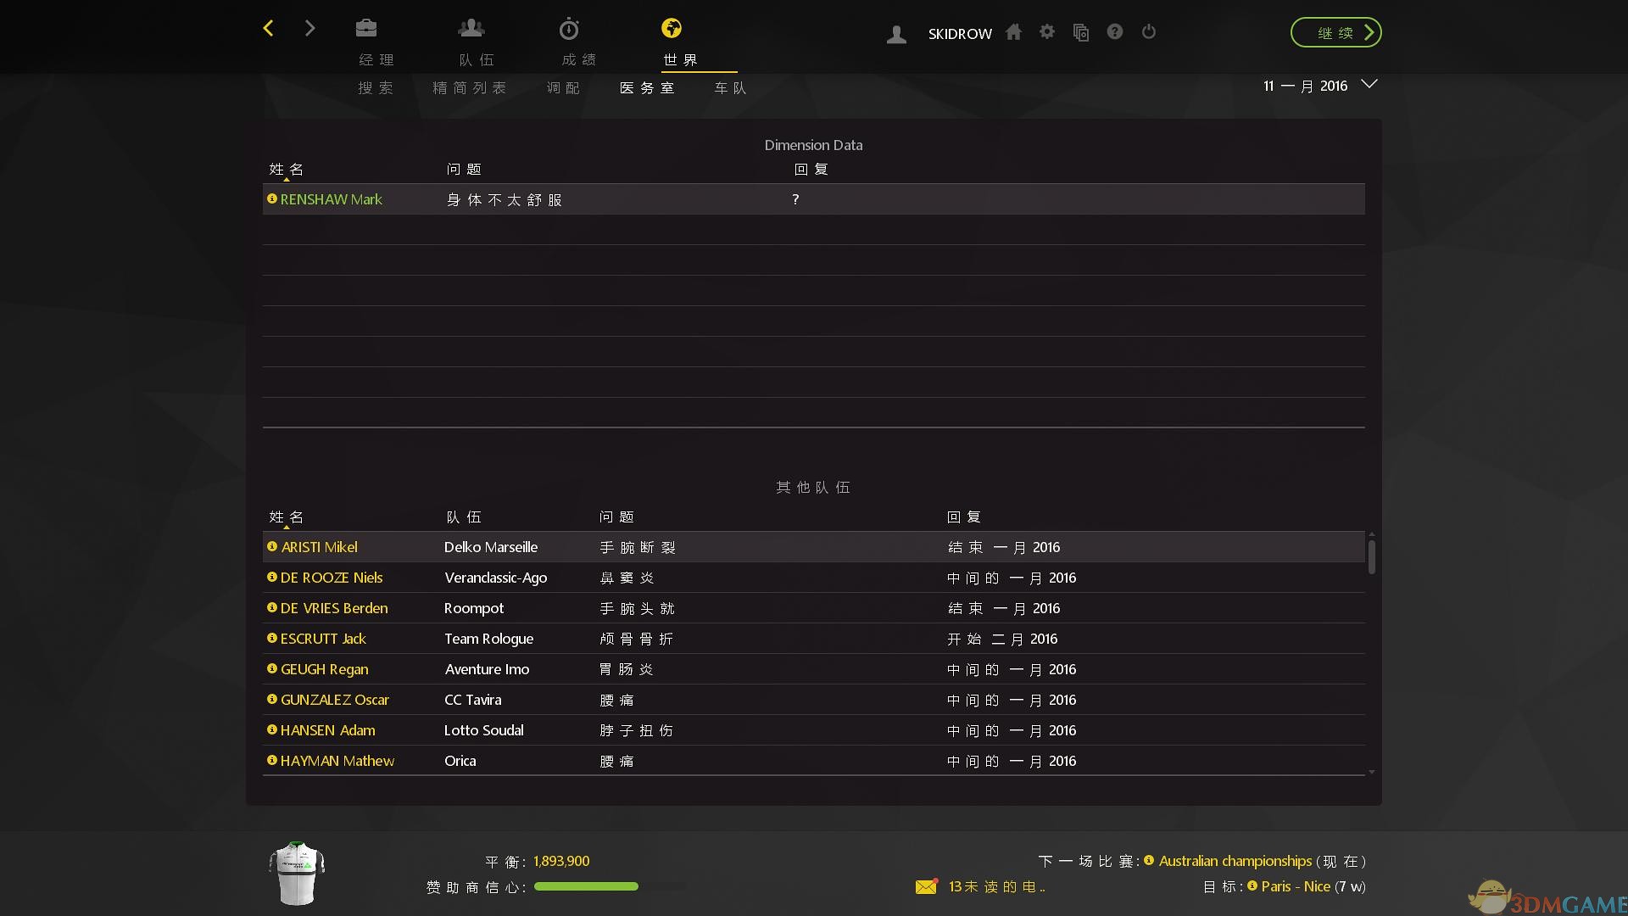The image size is (1628, 916).
Task: Click Australian championships race link
Action: coord(1235,861)
